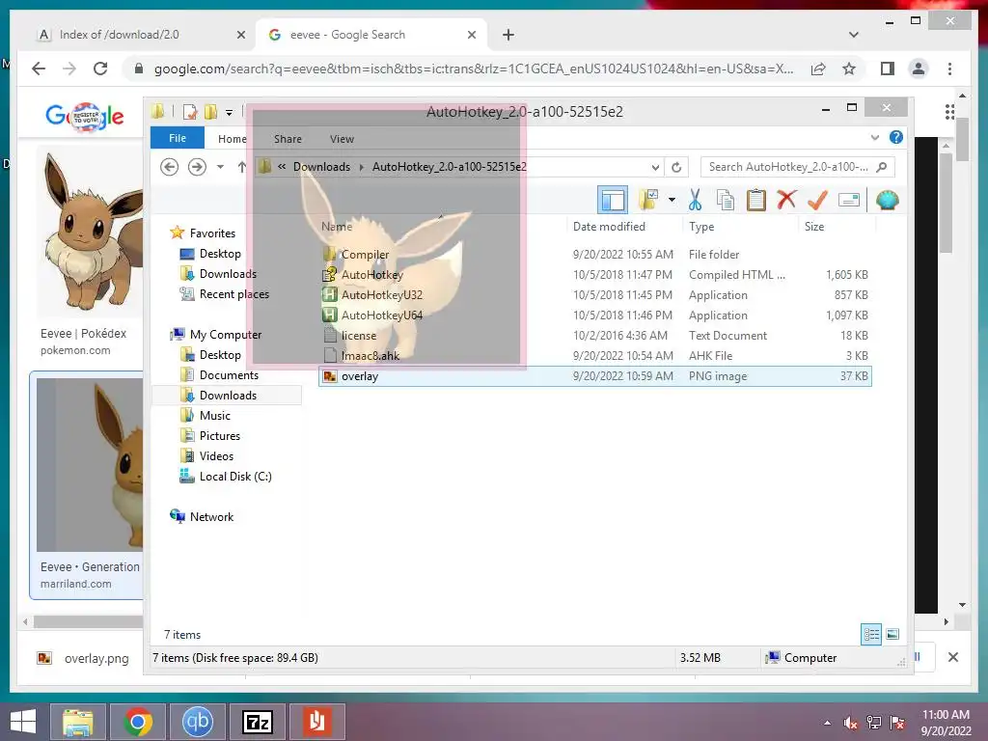Expand the ribbon with the chevron

(874, 137)
